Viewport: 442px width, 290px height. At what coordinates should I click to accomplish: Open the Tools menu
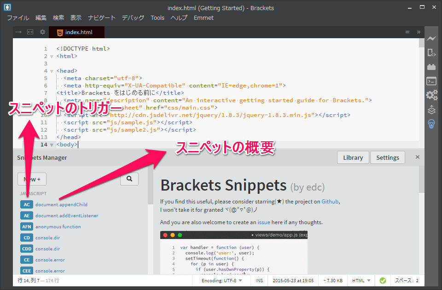point(157,18)
